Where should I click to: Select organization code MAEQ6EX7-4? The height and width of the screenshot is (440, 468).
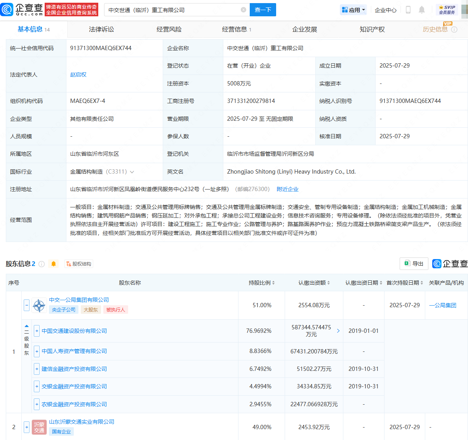(87, 101)
